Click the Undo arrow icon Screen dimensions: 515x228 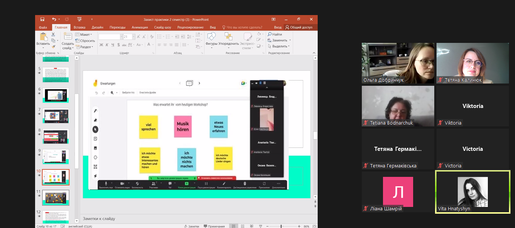point(54,19)
